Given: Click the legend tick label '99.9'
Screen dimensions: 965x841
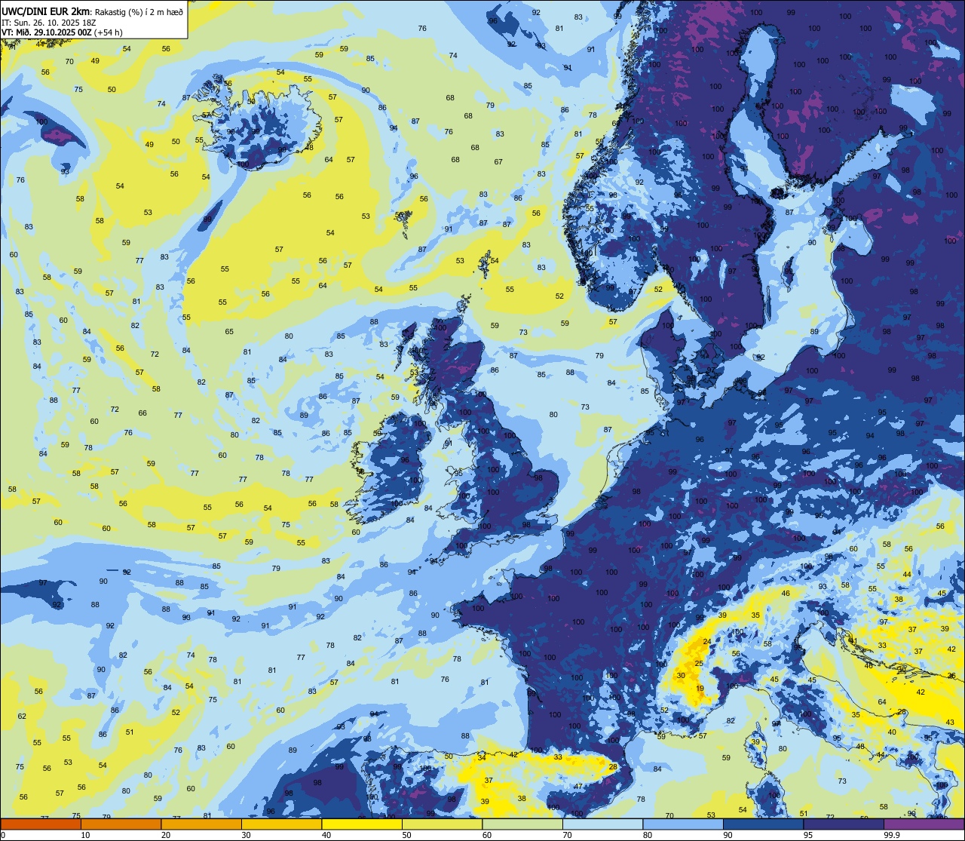Looking at the screenshot, I should 893,835.
